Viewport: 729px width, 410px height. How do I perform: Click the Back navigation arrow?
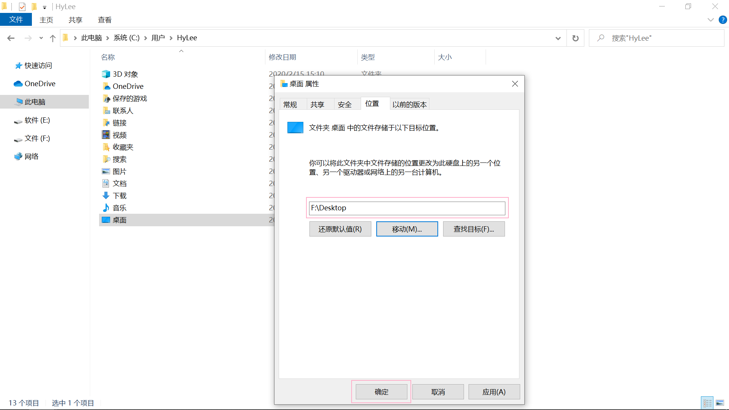point(11,38)
